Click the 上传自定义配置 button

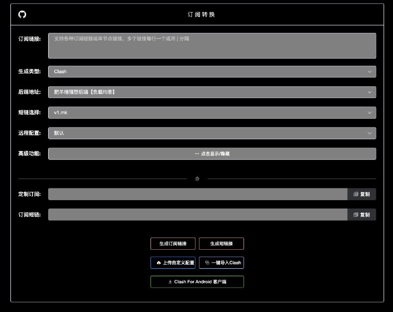pyautogui.click(x=173, y=263)
